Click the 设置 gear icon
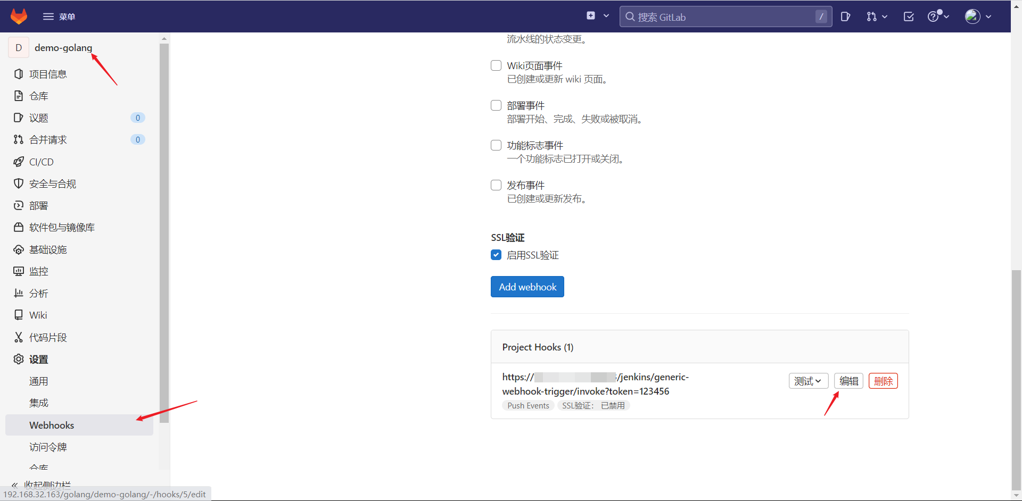 pos(19,359)
